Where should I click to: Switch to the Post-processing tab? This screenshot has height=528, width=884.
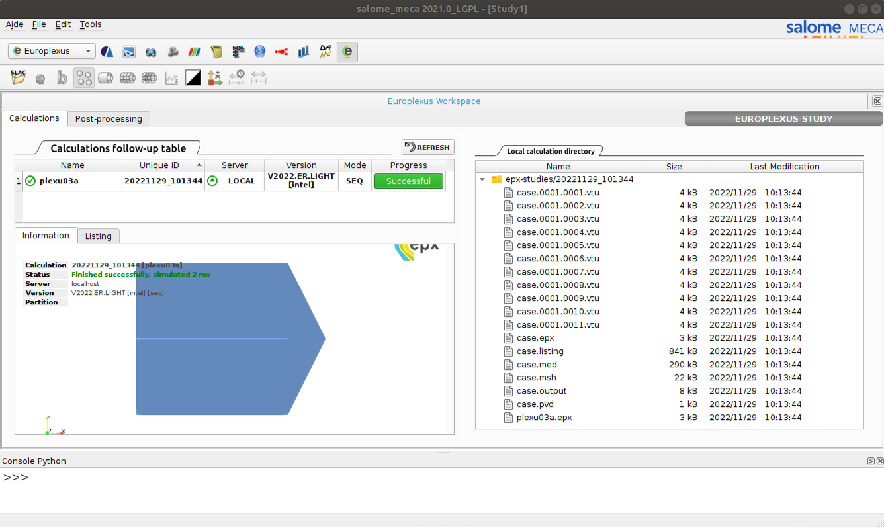[x=109, y=119]
